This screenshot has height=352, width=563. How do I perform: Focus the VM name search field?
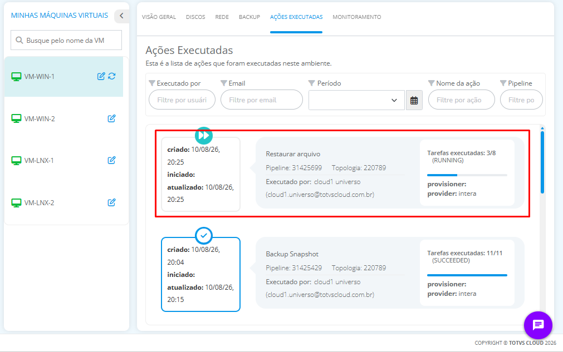coord(66,40)
